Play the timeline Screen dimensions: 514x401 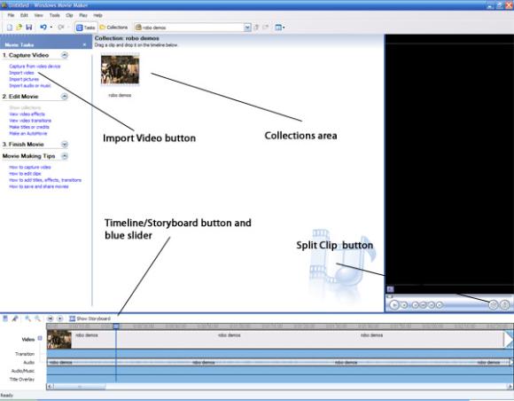tap(60, 318)
